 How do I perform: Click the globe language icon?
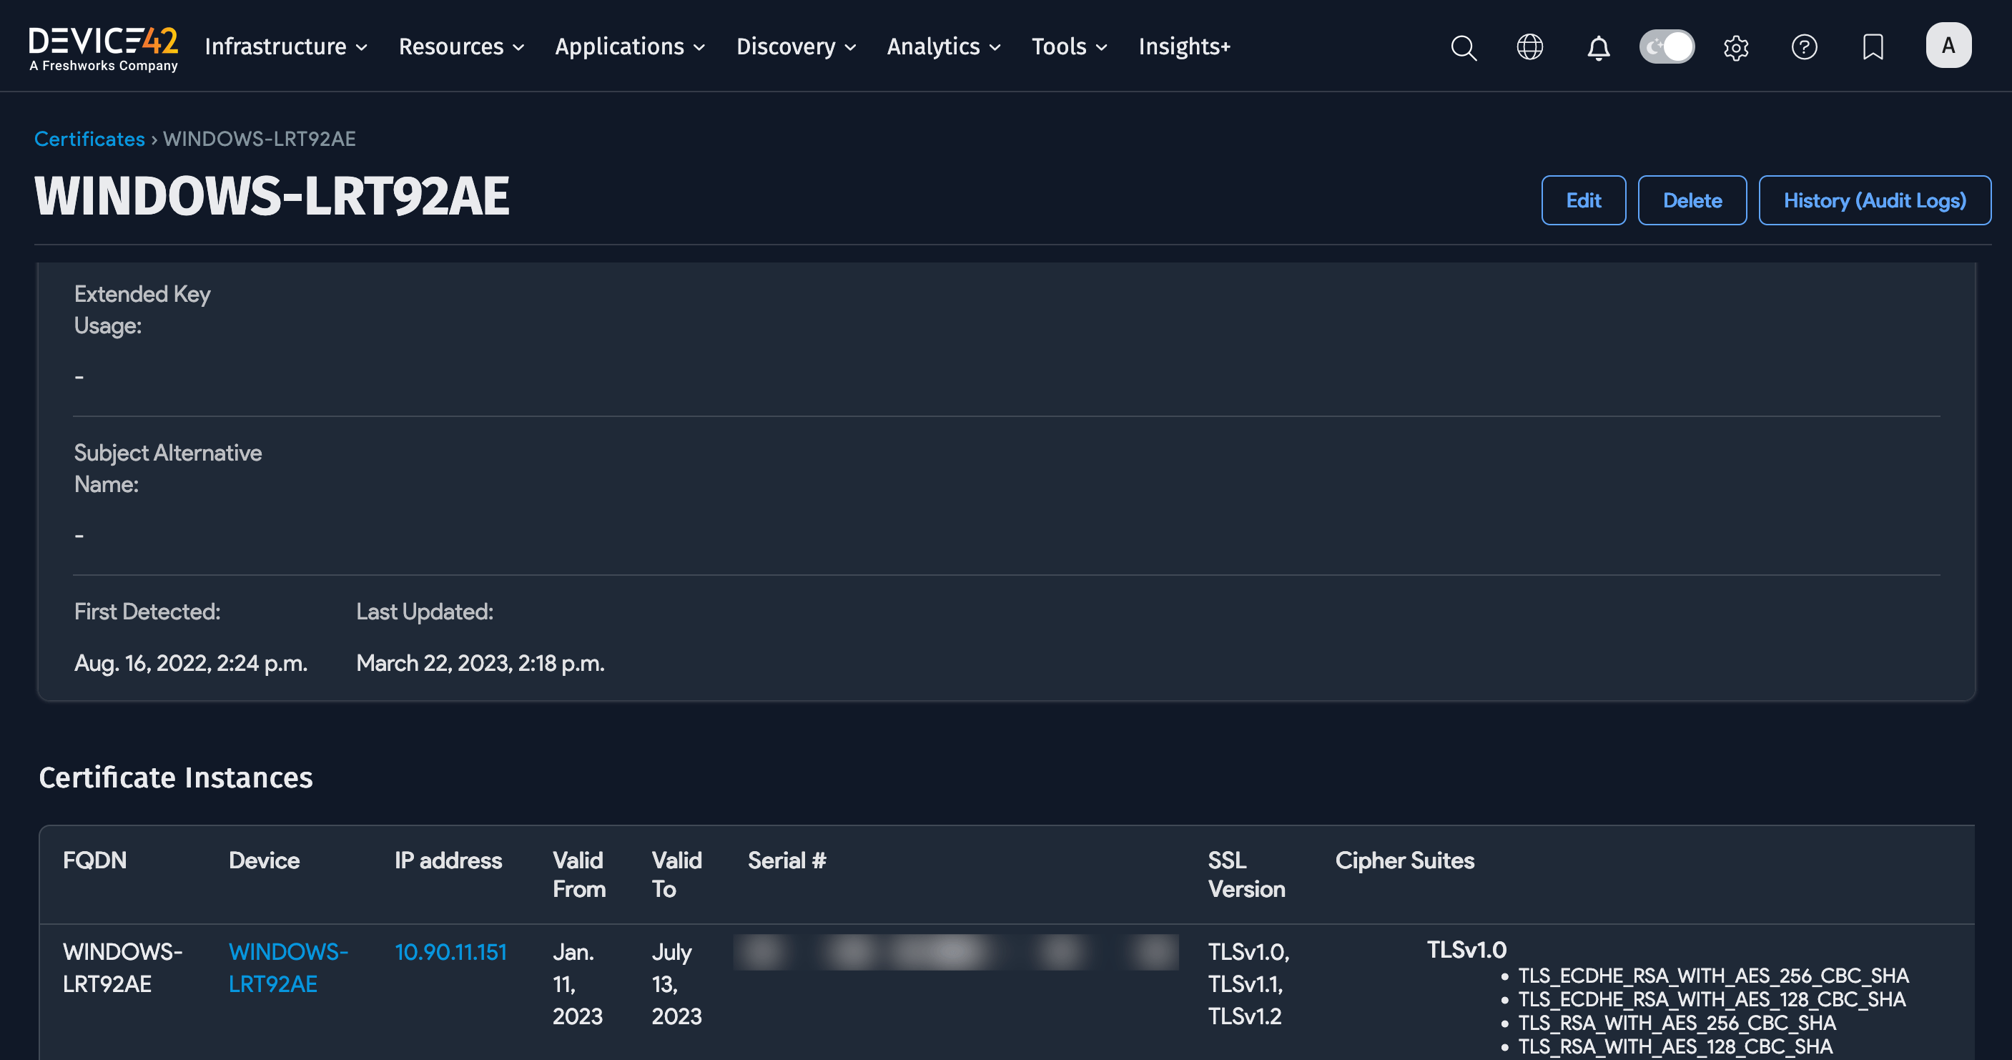(1529, 47)
